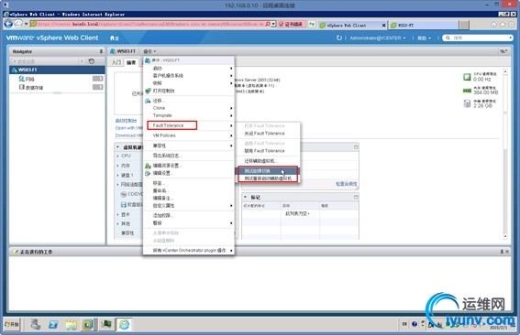Image resolution: width=520 pixels, height=335 pixels.
Task: Open the 自定义属性 submenu
Action: tap(189, 206)
